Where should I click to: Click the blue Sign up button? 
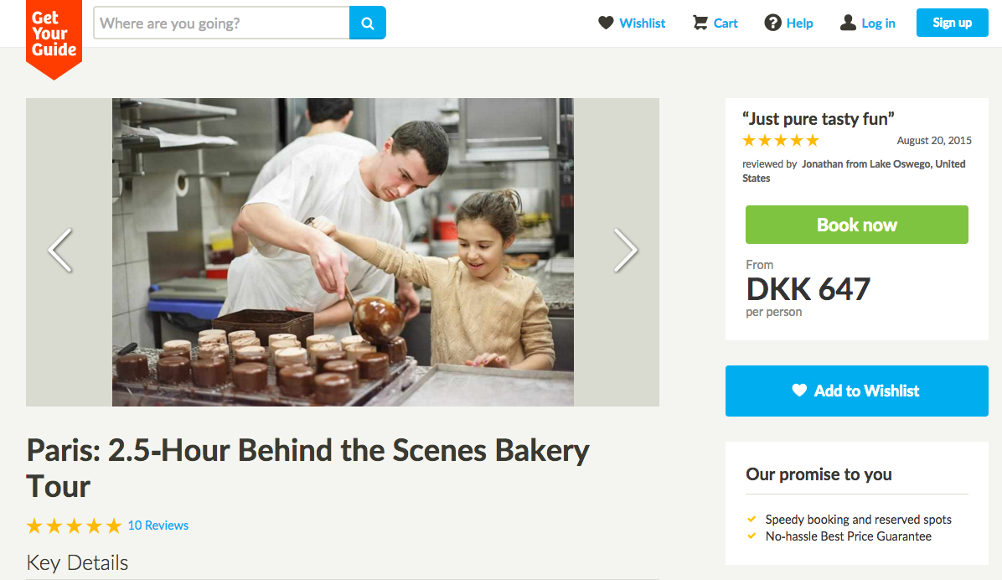coord(952,23)
